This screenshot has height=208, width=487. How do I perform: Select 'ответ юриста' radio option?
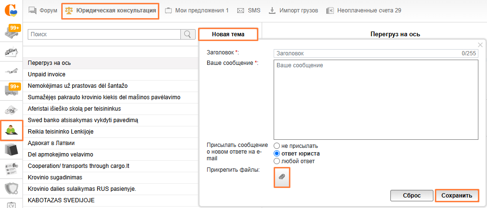pyautogui.click(x=277, y=154)
